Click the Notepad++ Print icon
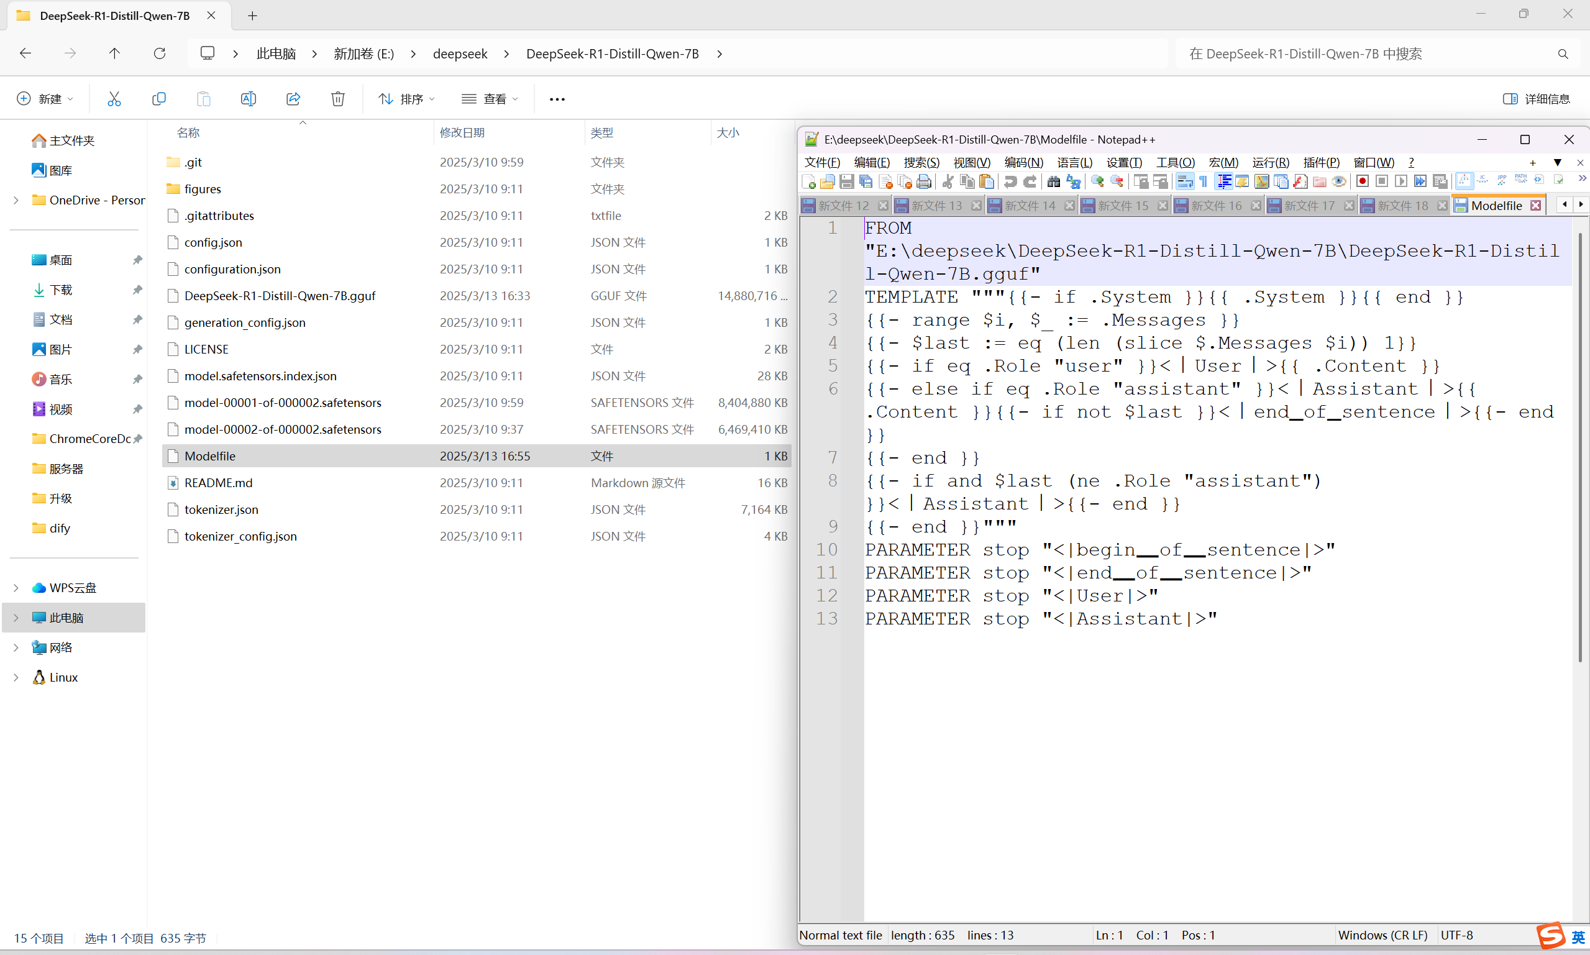This screenshot has width=1590, height=955. click(924, 182)
